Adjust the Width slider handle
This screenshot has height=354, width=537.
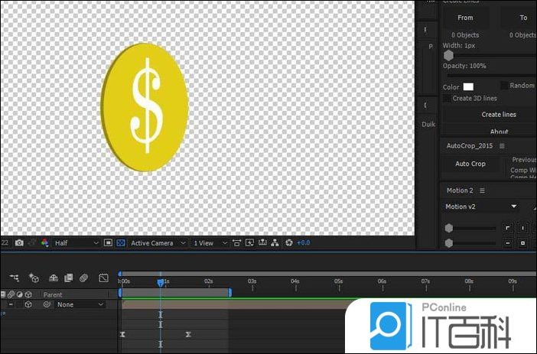(448, 56)
